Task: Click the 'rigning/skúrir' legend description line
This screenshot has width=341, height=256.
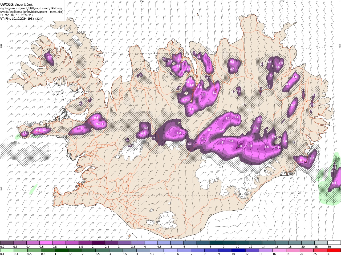Action: point(31,8)
